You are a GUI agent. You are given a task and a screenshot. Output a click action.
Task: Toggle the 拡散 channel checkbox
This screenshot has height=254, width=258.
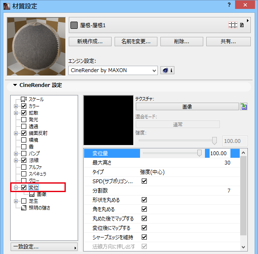(24, 113)
